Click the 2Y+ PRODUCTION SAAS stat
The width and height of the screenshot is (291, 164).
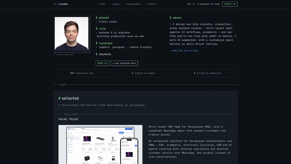82,73
